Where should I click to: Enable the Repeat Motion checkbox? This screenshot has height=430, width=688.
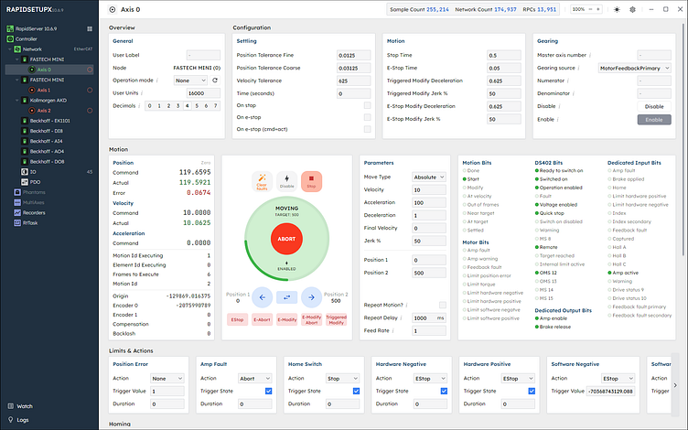[443, 305]
